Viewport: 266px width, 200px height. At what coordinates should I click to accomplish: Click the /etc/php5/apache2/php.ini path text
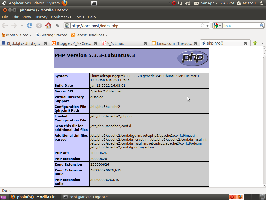111,116
